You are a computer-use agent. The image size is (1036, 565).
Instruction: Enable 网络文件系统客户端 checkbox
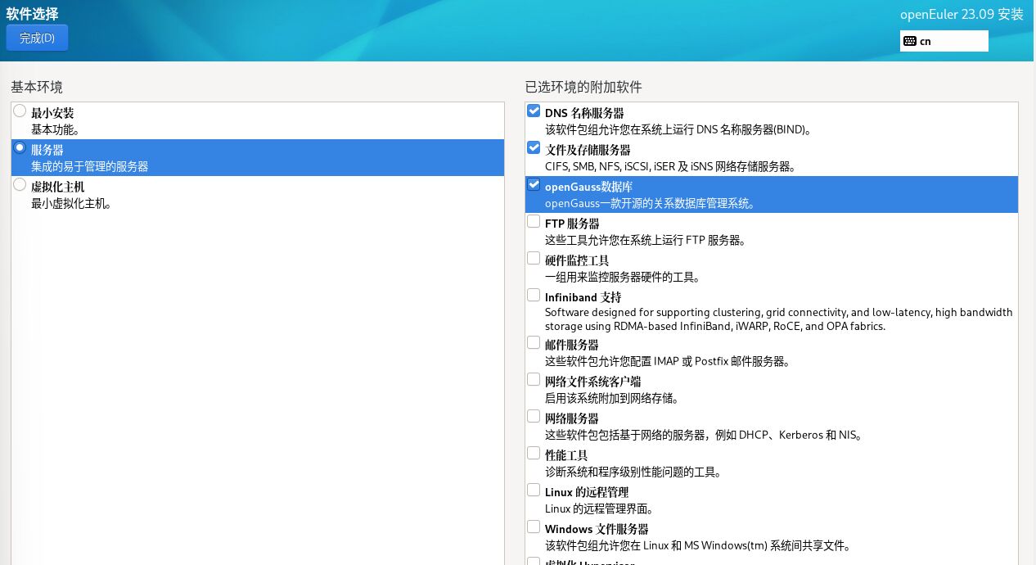point(534,380)
